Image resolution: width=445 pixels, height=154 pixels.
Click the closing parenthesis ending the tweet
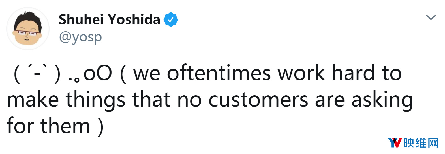pos(100,126)
